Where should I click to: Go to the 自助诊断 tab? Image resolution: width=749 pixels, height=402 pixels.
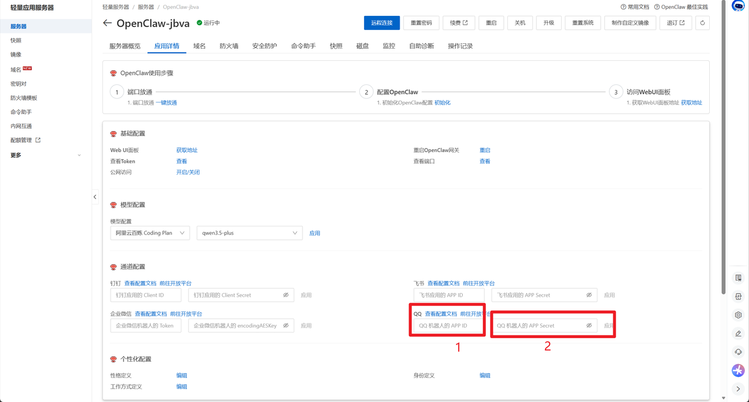[421, 46]
